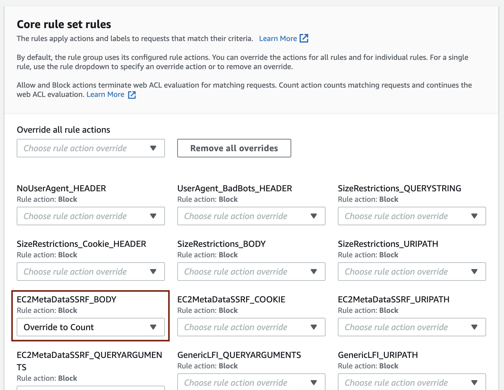Image resolution: width=504 pixels, height=390 pixels.
Task: Open Learn More link about web ACL evaluation
Action: click(x=105, y=95)
